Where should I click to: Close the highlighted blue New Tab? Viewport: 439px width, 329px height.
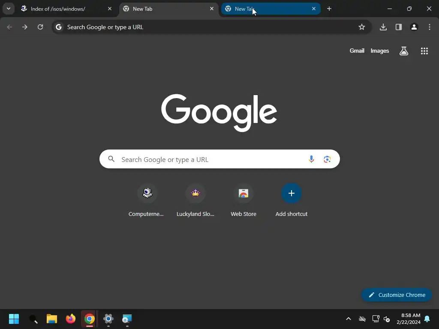click(313, 9)
